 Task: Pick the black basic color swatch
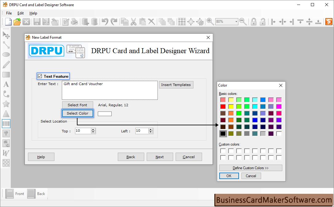[x=223, y=134]
